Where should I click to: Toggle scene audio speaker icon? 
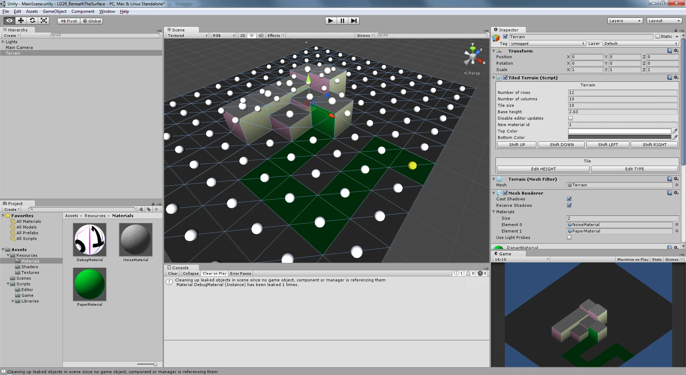pos(261,35)
